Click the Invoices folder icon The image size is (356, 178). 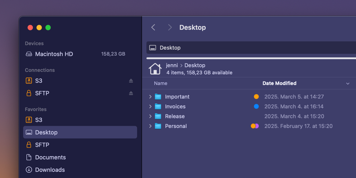pos(158,106)
